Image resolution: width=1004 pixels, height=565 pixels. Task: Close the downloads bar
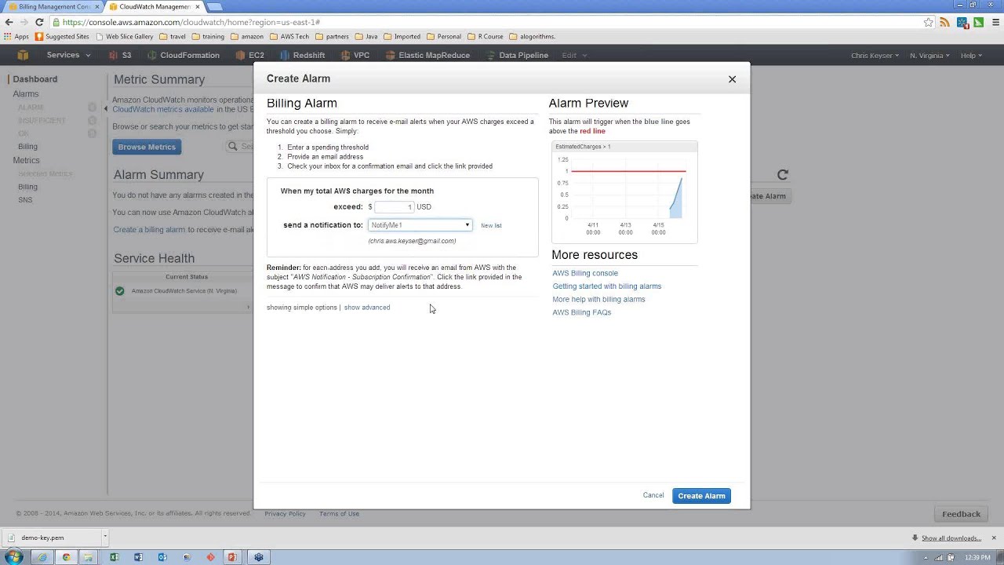[x=994, y=538]
